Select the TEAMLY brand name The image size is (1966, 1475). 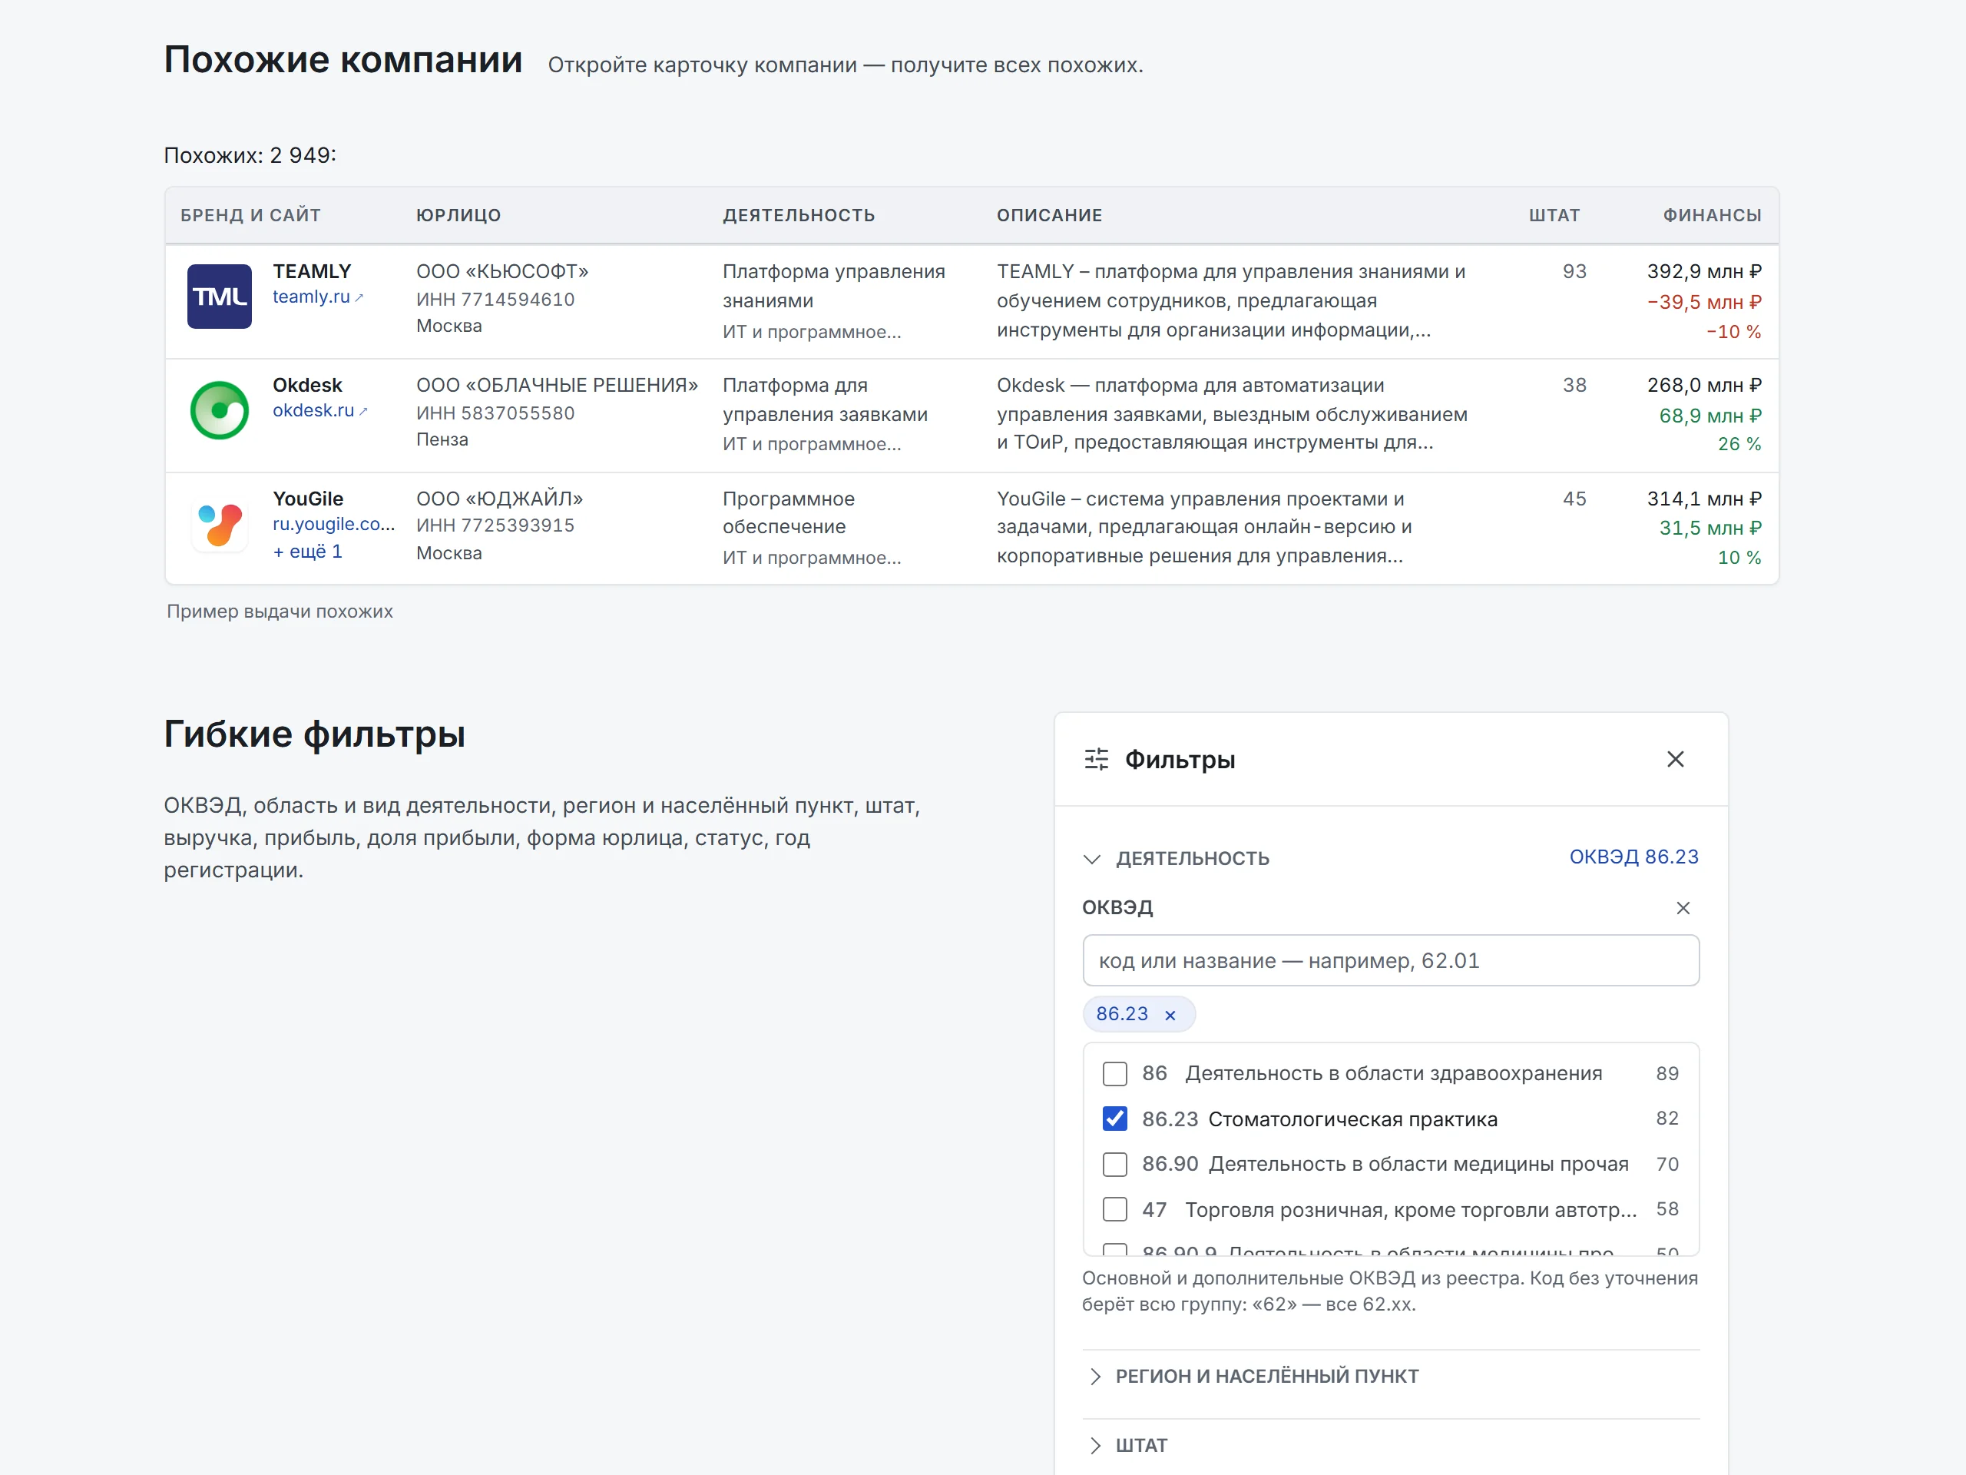tap(312, 271)
